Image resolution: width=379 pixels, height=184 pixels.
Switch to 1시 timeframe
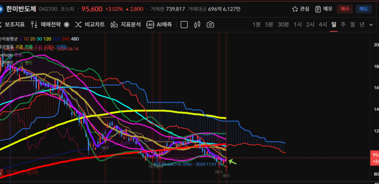[298, 24]
